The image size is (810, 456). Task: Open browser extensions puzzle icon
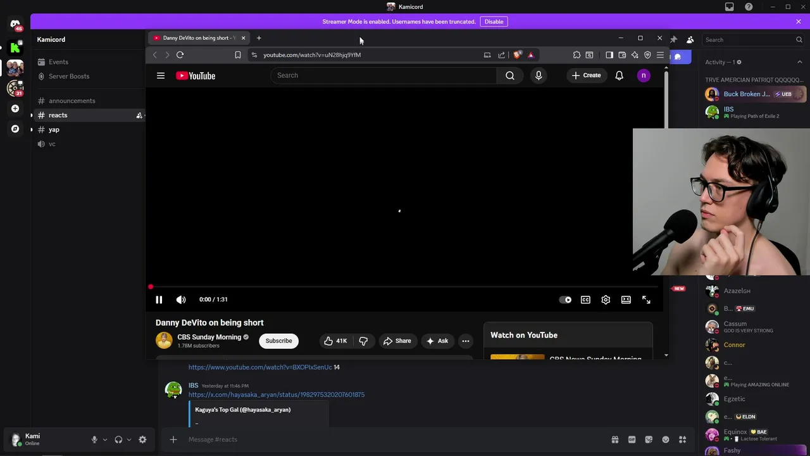576,55
